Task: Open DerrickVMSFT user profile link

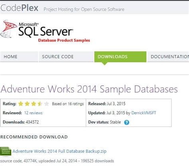Action: tap(144, 113)
